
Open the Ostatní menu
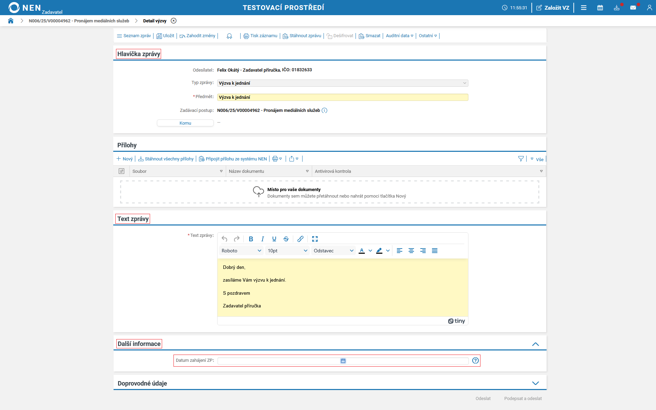427,36
